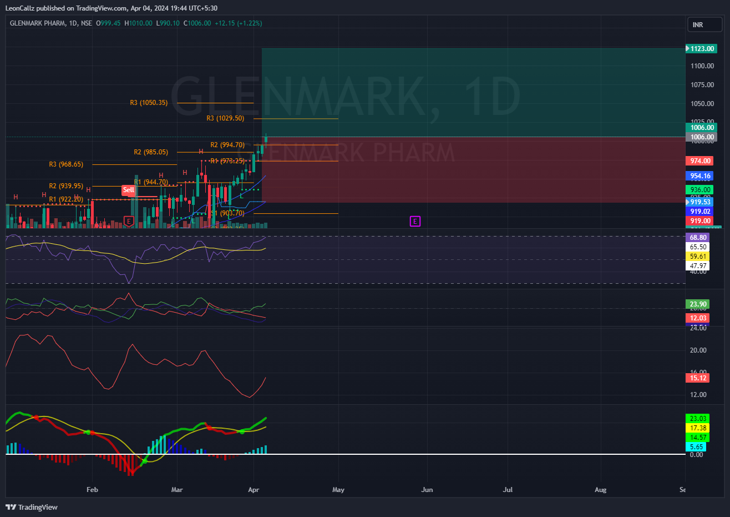The height and width of the screenshot is (517, 730).
Task: Click the +12.15 (+1.22%) change text
Action: (x=239, y=23)
